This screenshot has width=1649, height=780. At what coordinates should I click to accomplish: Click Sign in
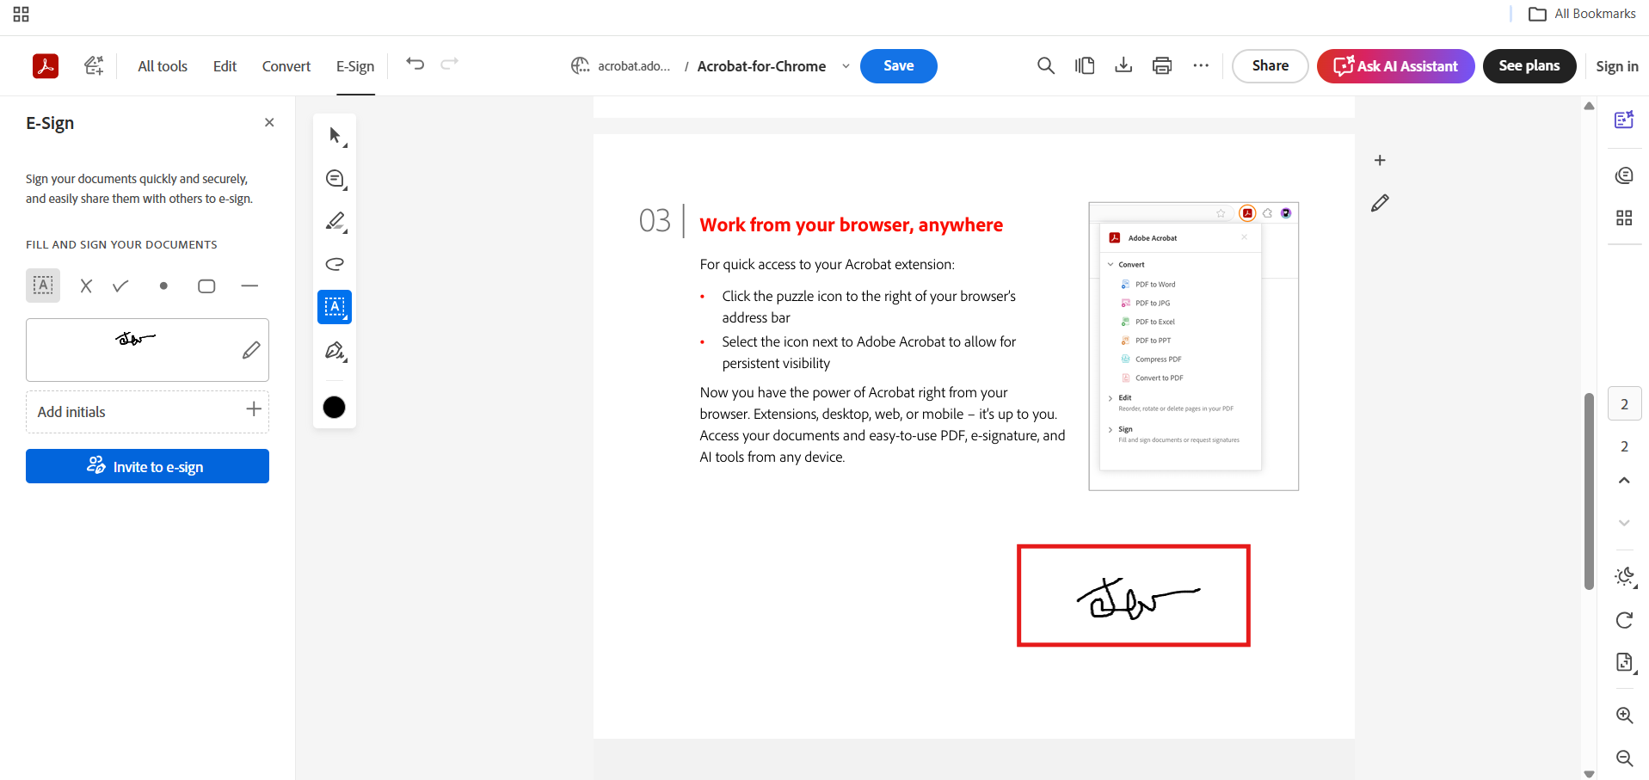tap(1617, 66)
